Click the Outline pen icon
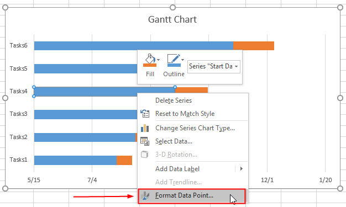This screenshot has height=207, width=346. [174, 59]
